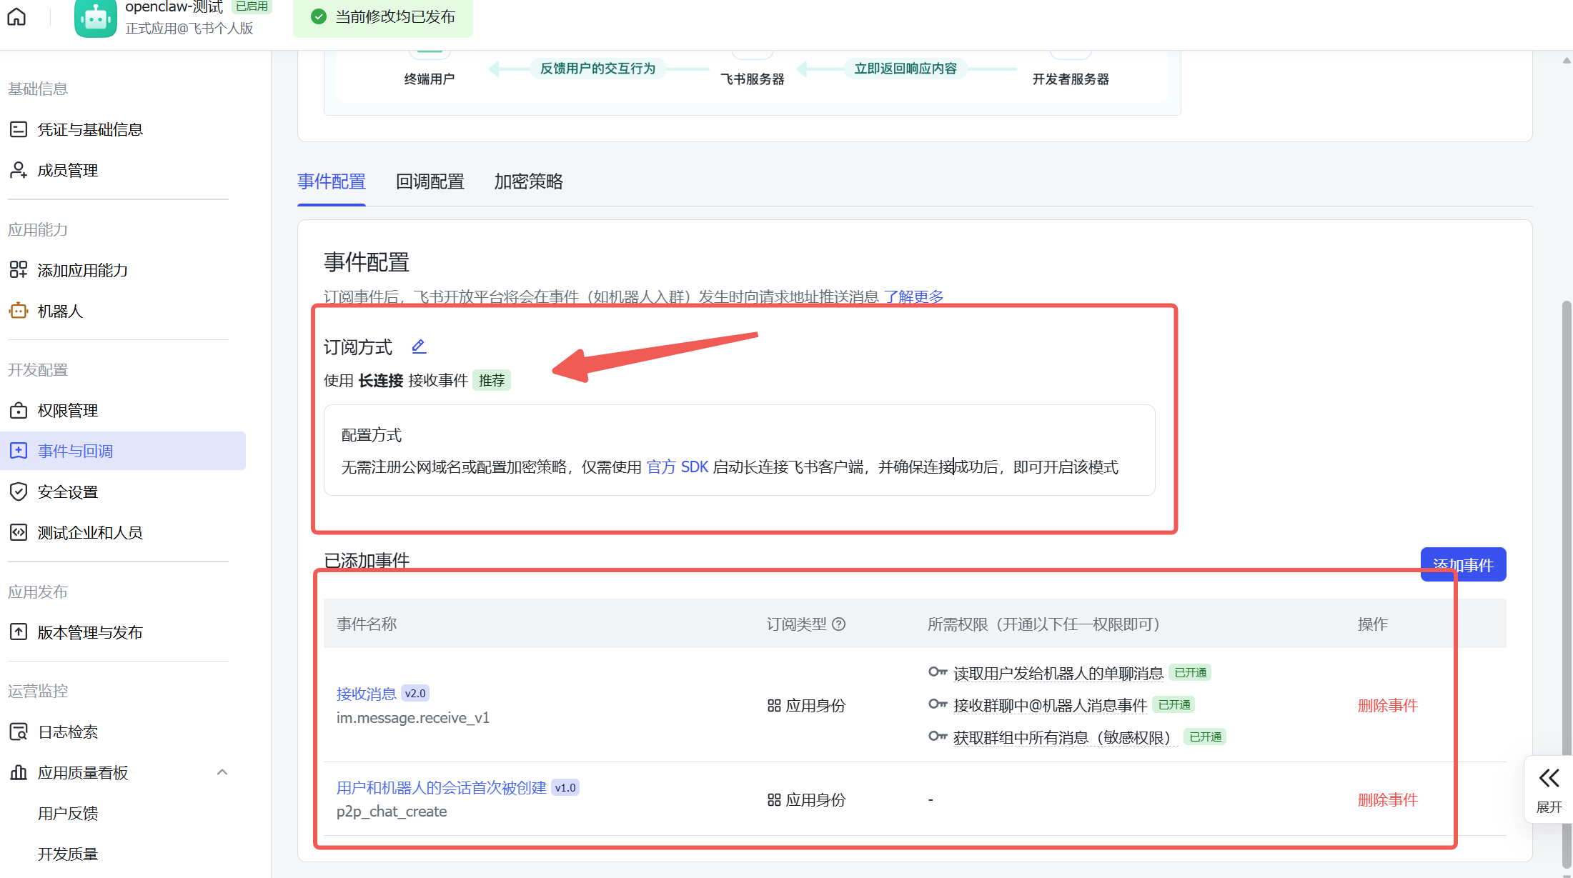Click 了解更多 after the event description
1573x878 pixels.
tap(913, 296)
